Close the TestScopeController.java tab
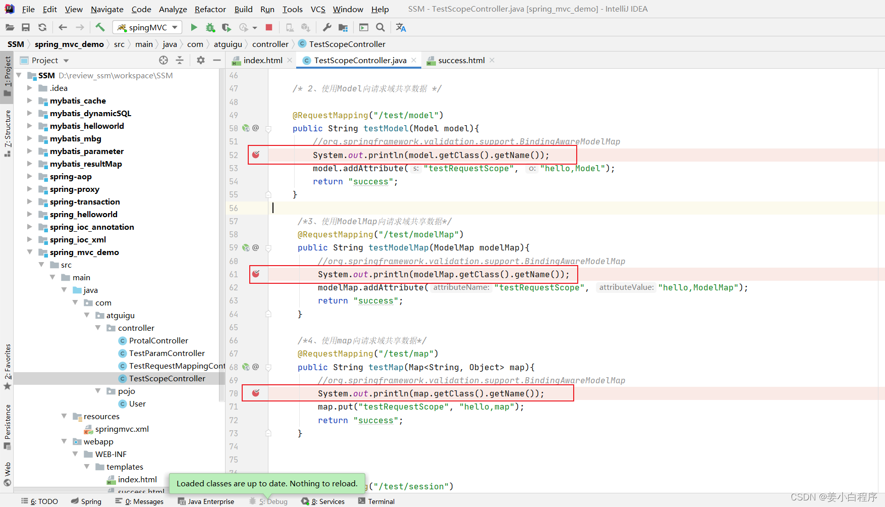885x507 pixels. [414, 60]
